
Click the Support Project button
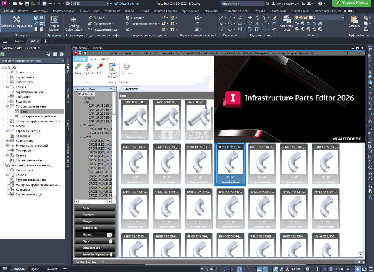pyautogui.click(x=352, y=3)
